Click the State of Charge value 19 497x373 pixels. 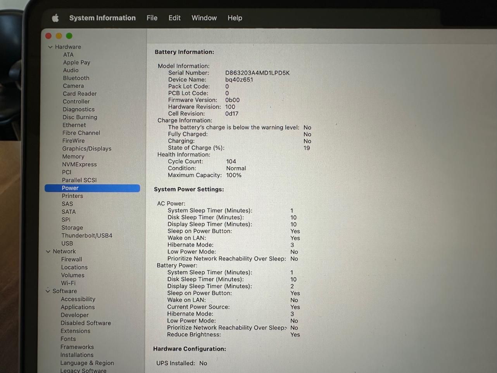coord(307,148)
